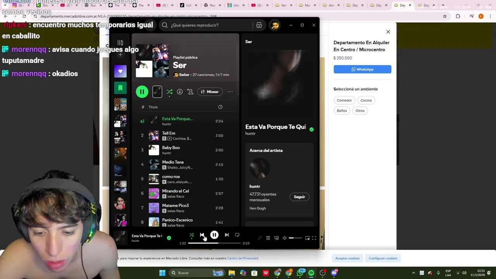Follow the artist huntr with the Seguir button

(299, 197)
